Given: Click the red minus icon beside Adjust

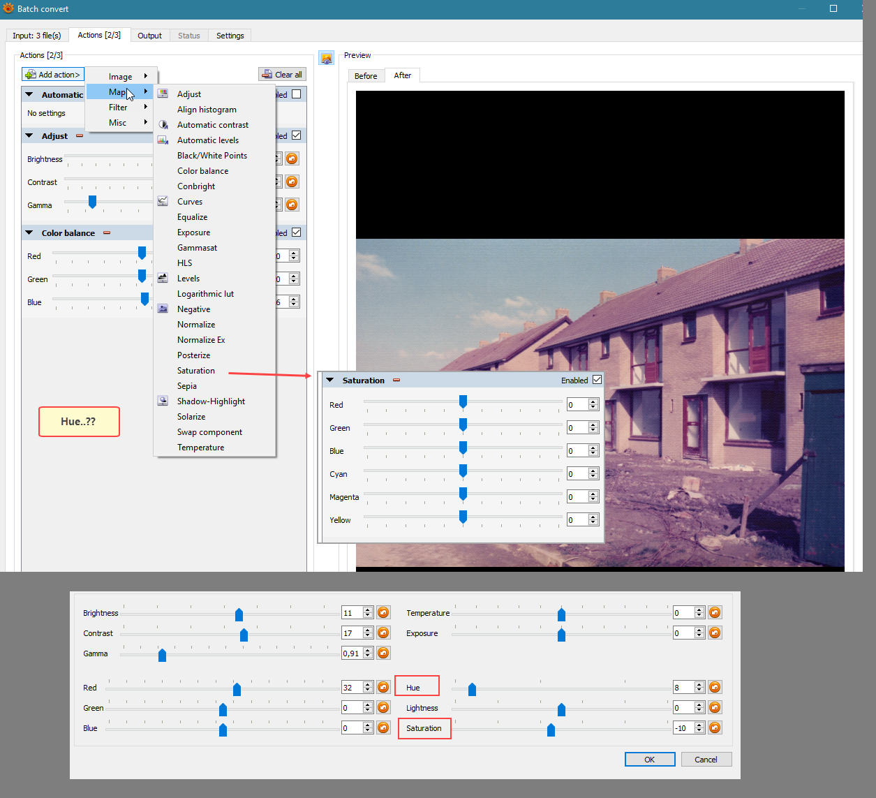Looking at the screenshot, I should 80,135.
